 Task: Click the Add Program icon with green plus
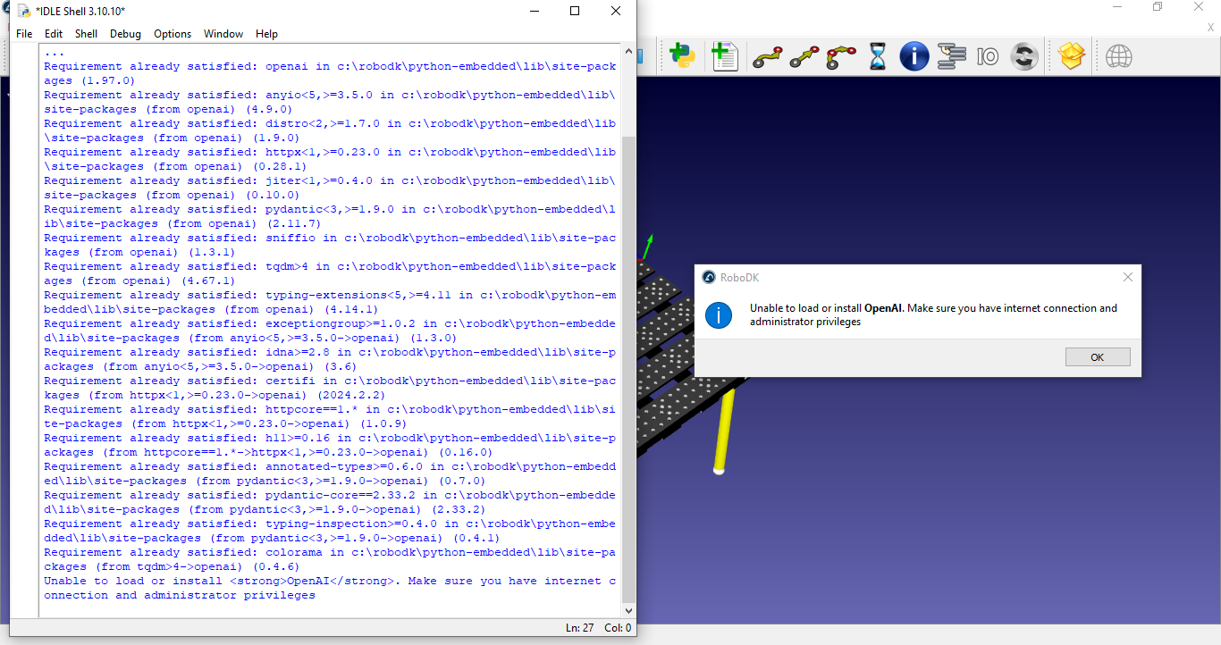coord(724,56)
